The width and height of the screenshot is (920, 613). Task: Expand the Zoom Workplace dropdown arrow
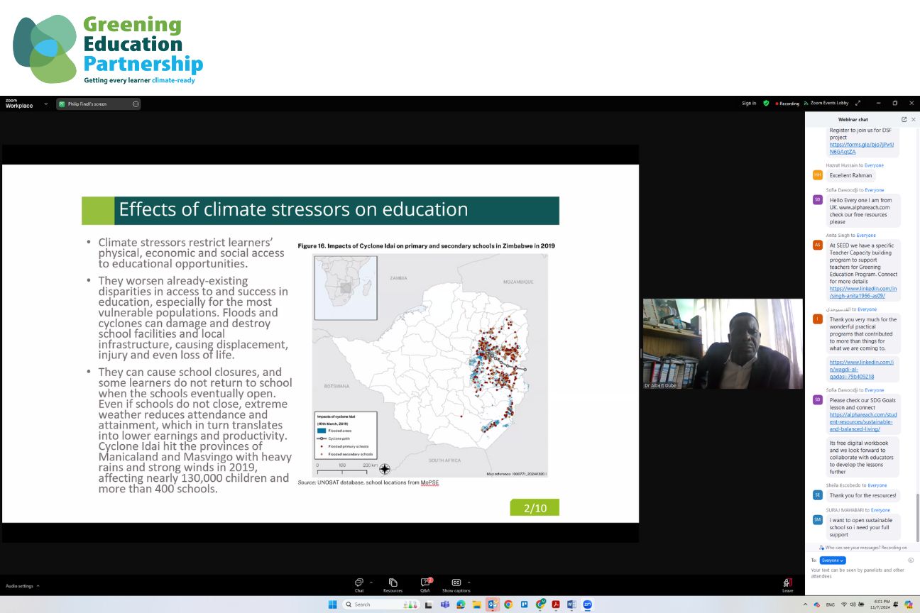click(46, 104)
